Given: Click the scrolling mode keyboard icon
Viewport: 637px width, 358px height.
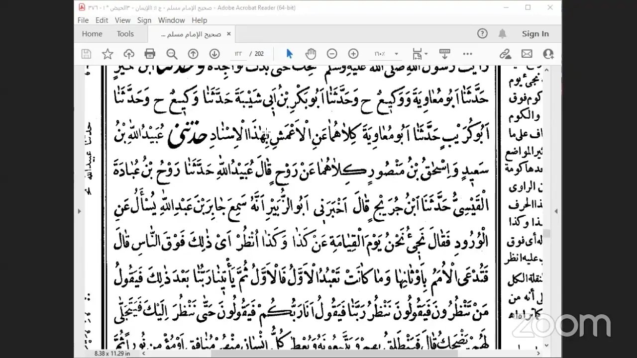Looking at the screenshot, I should coord(445,54).
